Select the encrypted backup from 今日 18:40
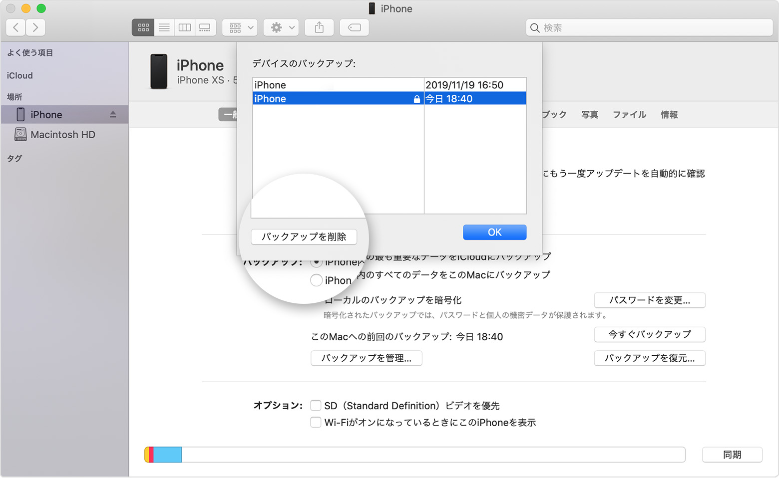Viewport: 779px width, 478px height. [389, 98]
